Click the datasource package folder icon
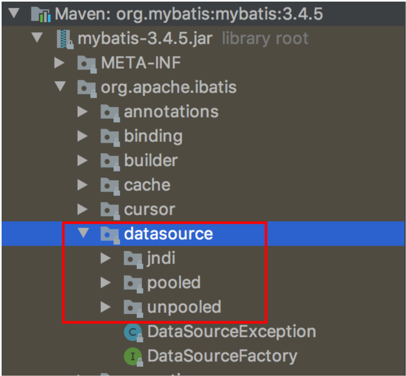 (110, 234)
